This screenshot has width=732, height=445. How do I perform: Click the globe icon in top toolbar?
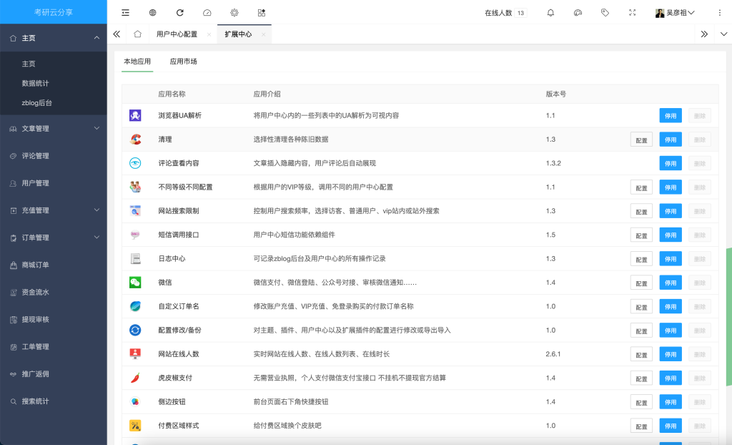coord(153,13)
